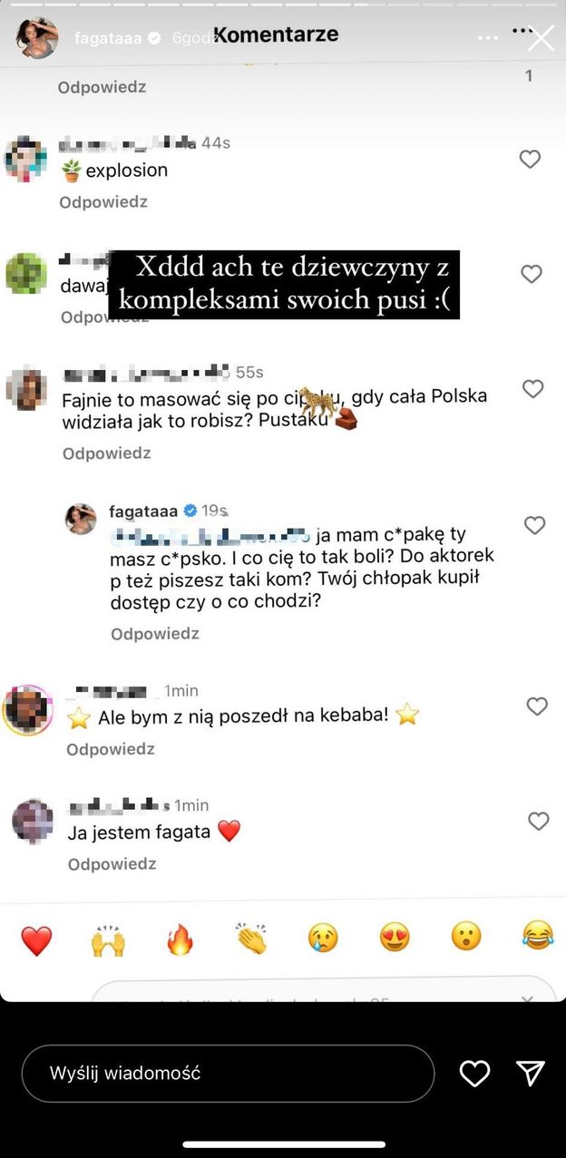The height and width of the screenshot is (1158, 566).
Task: Send surprised face emoji reaction
Action: (466, 939)
